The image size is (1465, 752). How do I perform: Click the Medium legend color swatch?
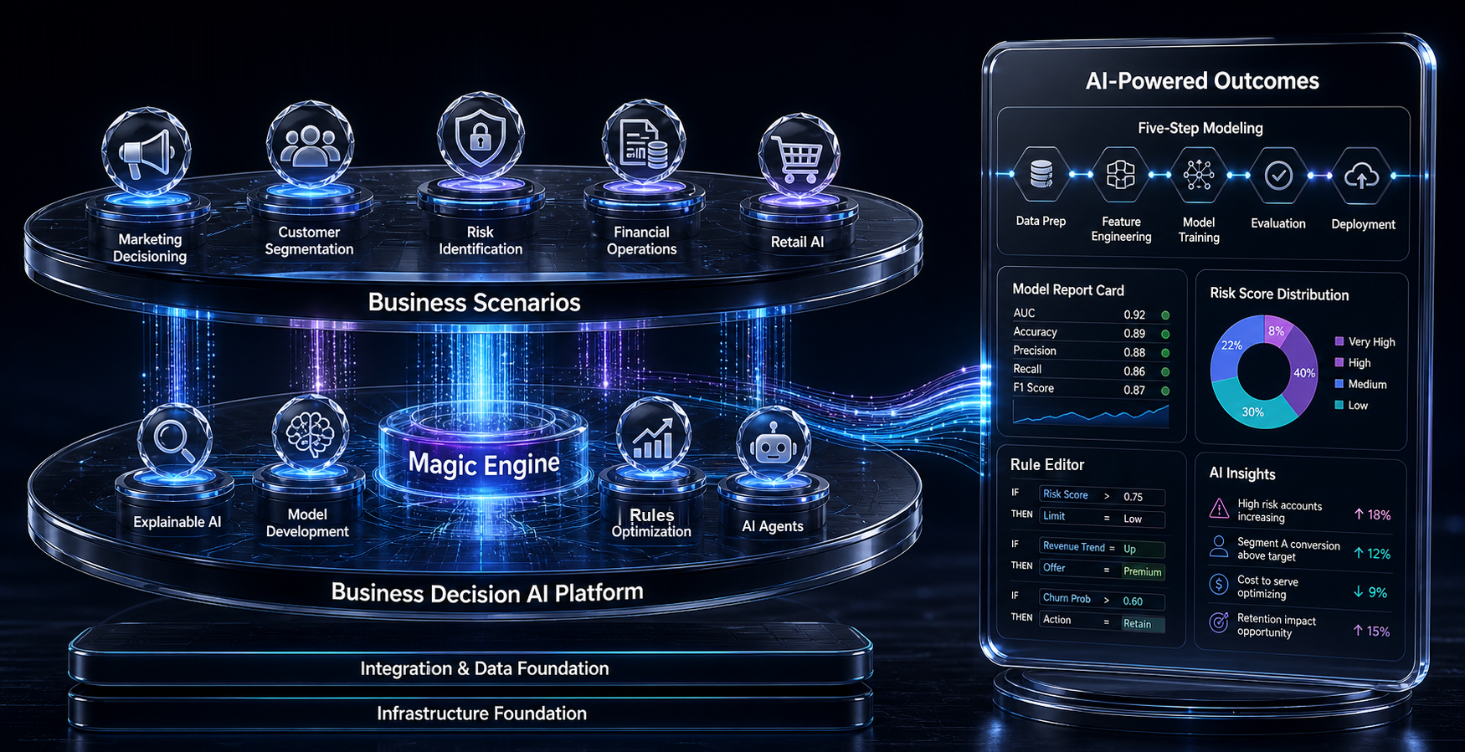tap(1339, 384)
